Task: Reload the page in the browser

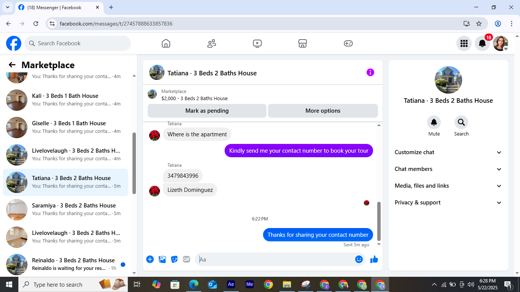Action: [x=36, y=24]
